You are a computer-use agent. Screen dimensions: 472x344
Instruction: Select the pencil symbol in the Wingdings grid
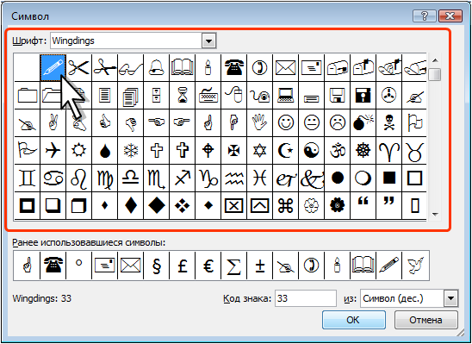tap(53, 68)
